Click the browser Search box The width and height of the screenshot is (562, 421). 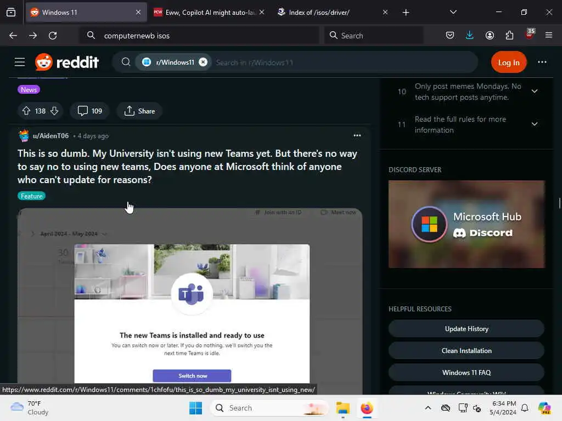tap(373, 36)
